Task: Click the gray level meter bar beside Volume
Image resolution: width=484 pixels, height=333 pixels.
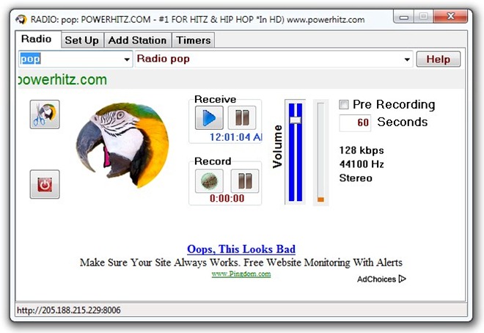Action: (x=320, y=153)
